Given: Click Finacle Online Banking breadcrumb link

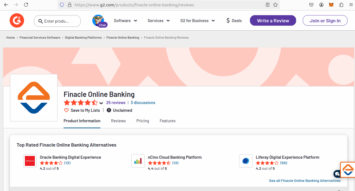Looking at the screenshot, I should click(123, 38).
